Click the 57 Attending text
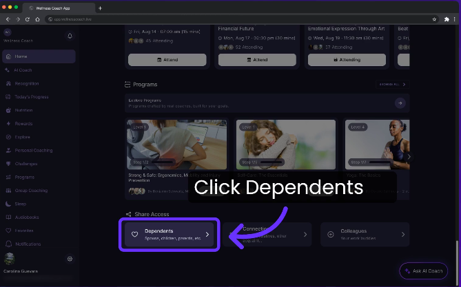Viewport: 461px width, 287px height. (339, 47)
